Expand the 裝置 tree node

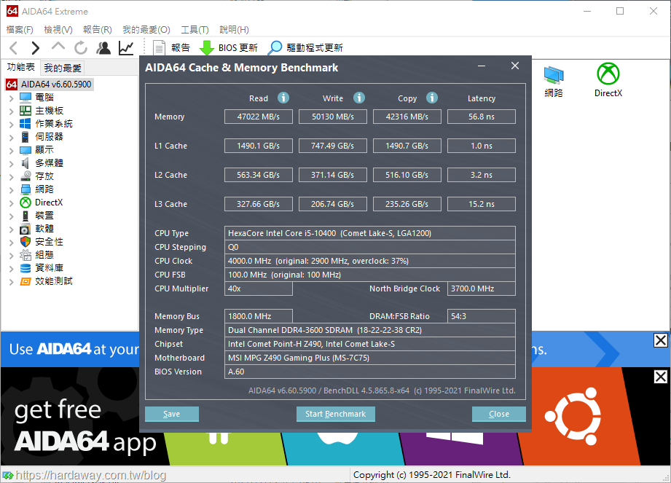pos(12,216)
